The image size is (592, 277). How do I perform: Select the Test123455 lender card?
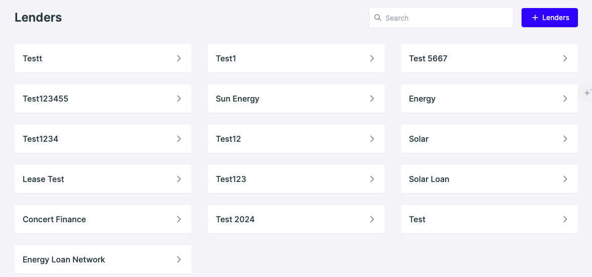click(103, 99)
